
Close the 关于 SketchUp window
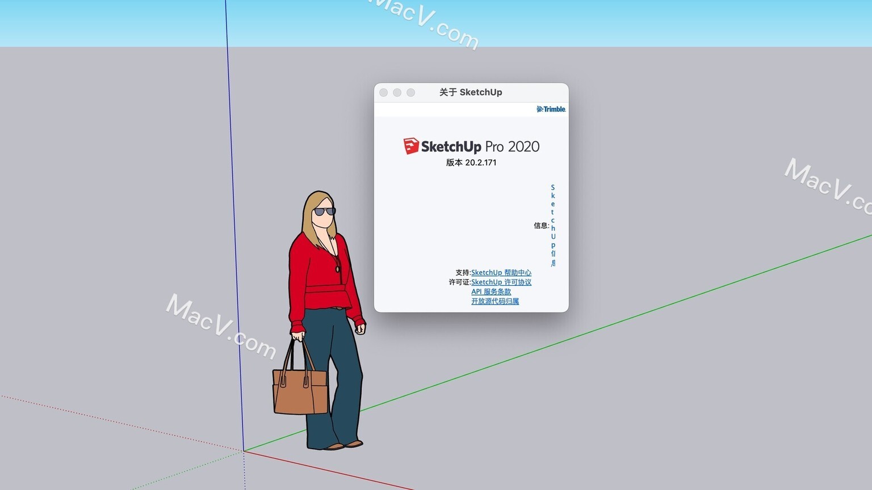click(384, 92)
